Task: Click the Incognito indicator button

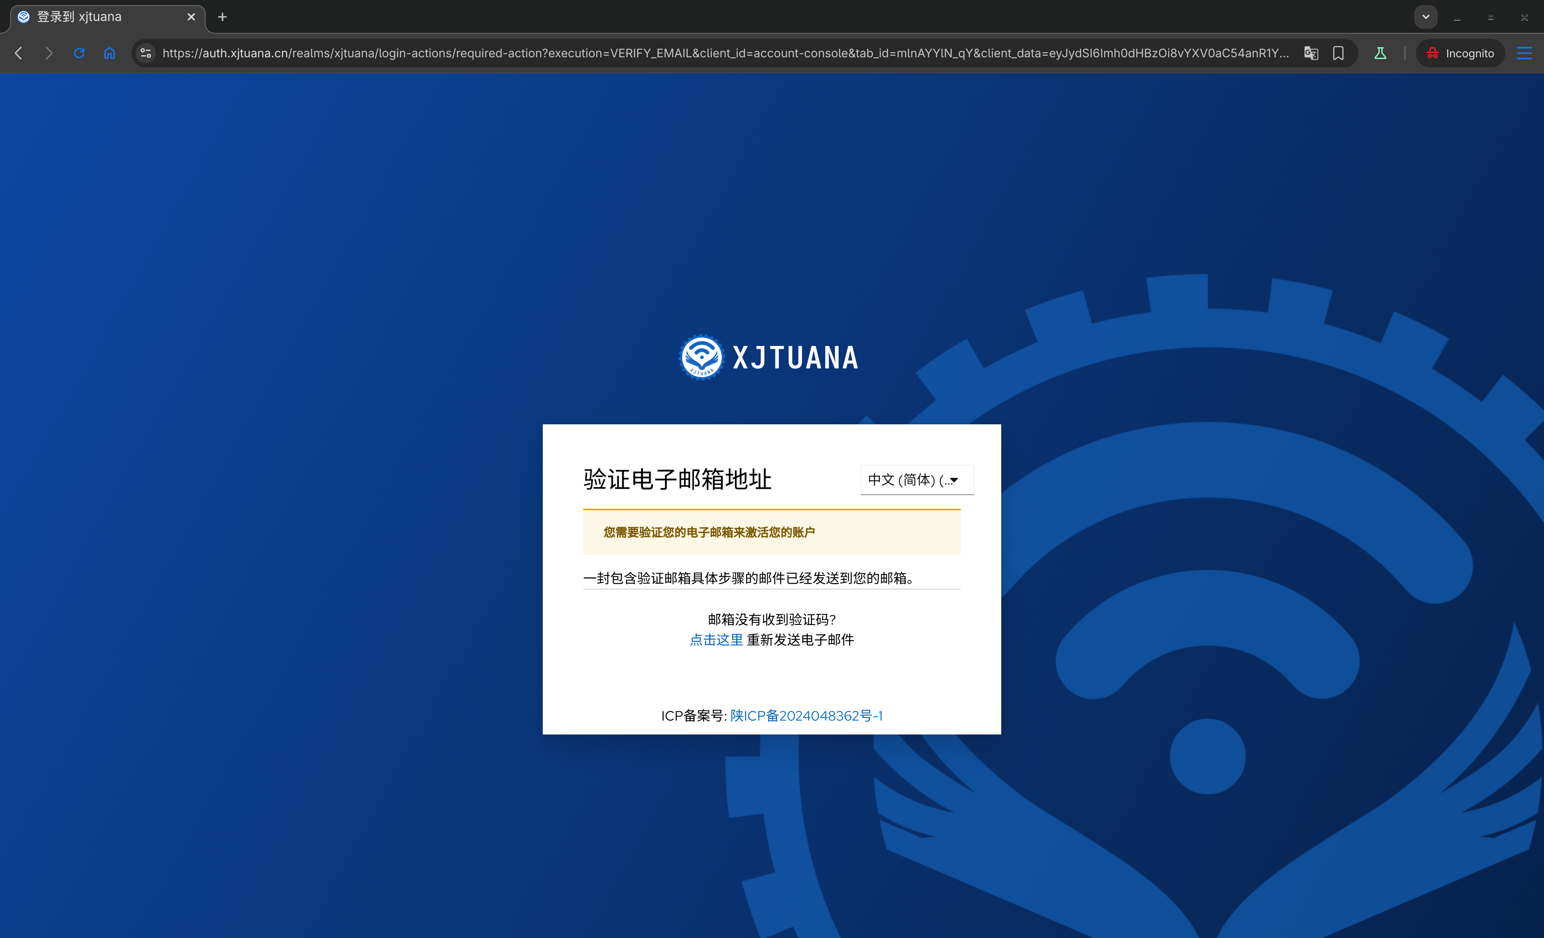Action: tap(1460, 53)
